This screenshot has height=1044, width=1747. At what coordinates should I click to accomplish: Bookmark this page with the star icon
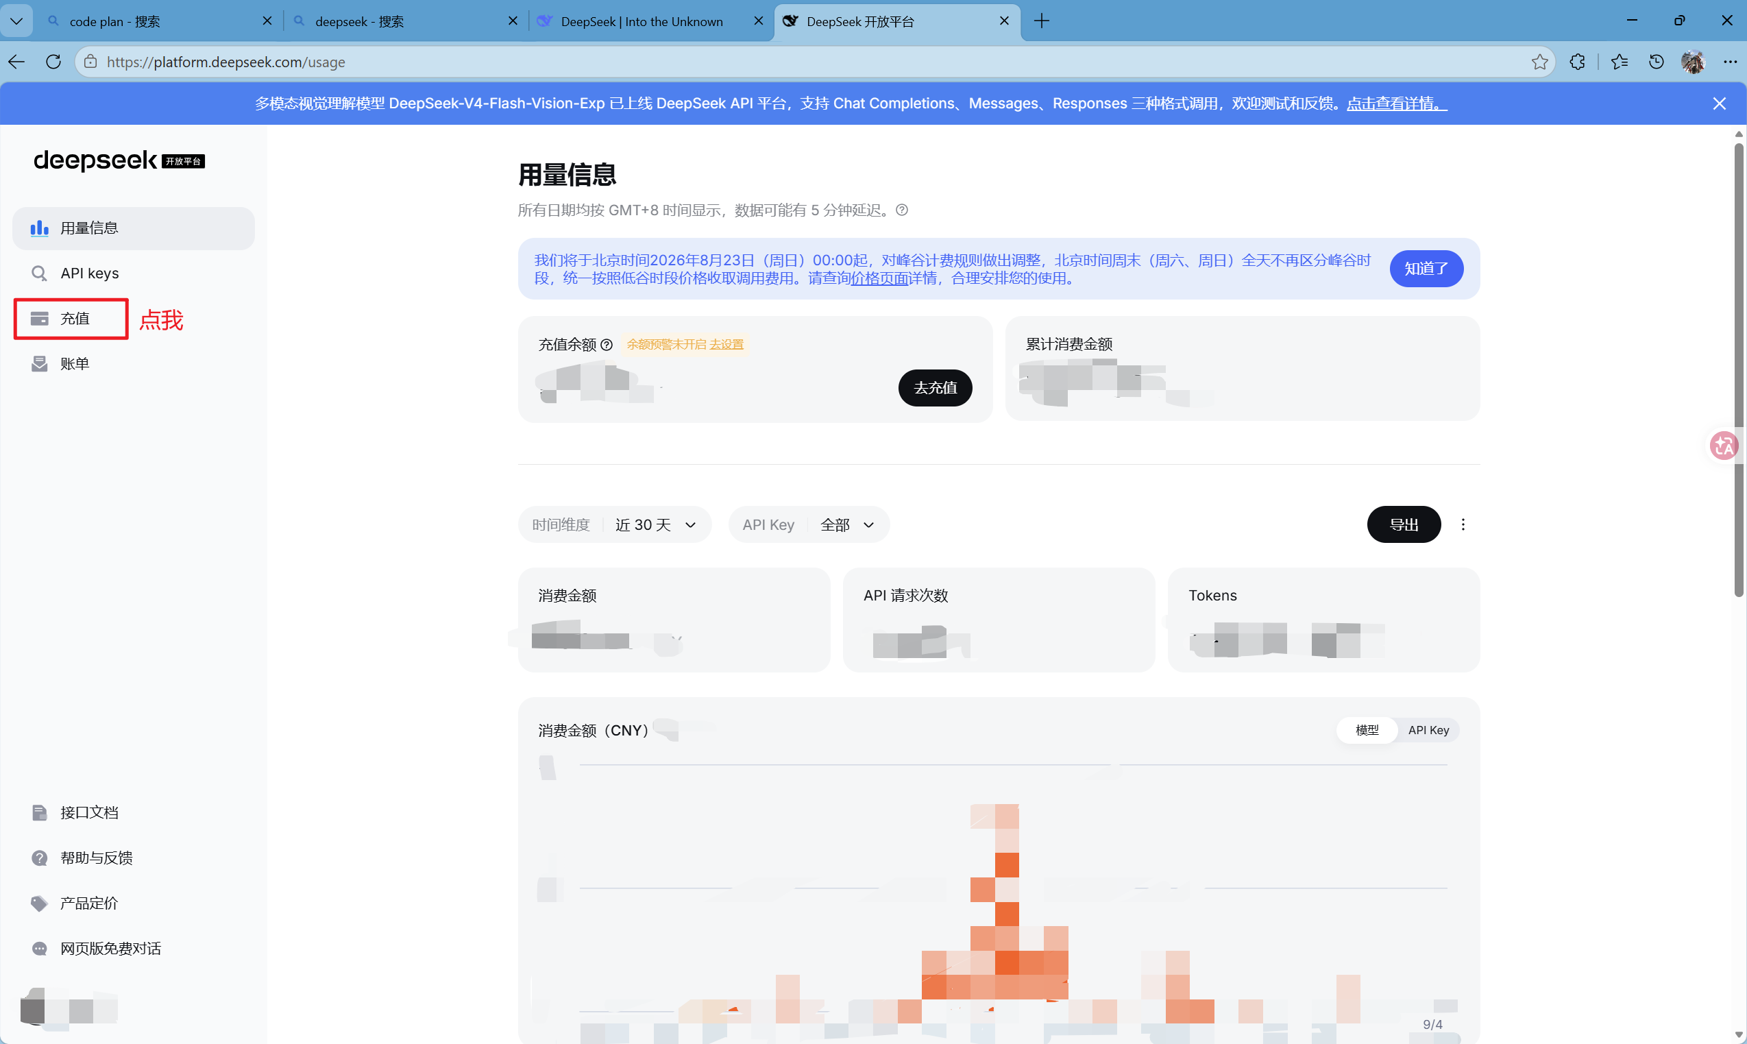point(1539,62)
